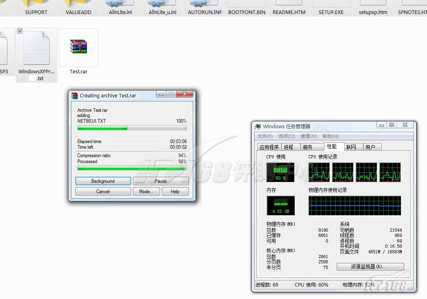
Task: Click the Background button in WinRAR
Action: [103, 181]
